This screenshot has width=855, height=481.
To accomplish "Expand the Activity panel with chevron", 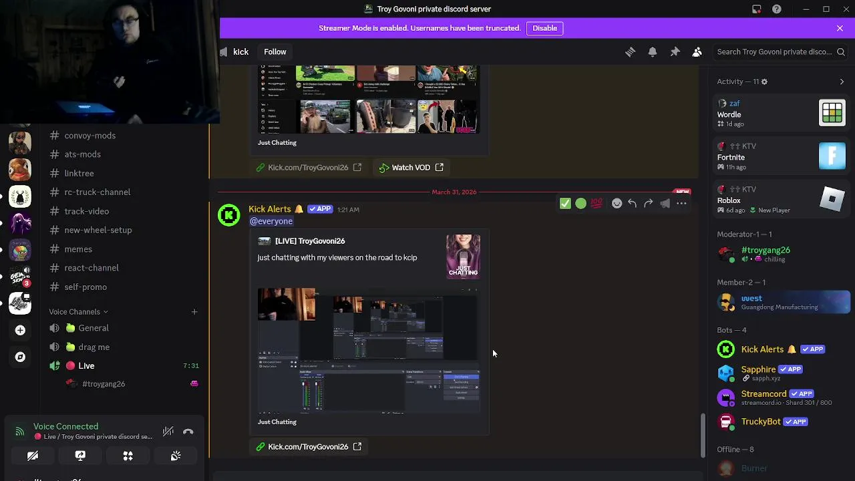I will click(842, 82).
